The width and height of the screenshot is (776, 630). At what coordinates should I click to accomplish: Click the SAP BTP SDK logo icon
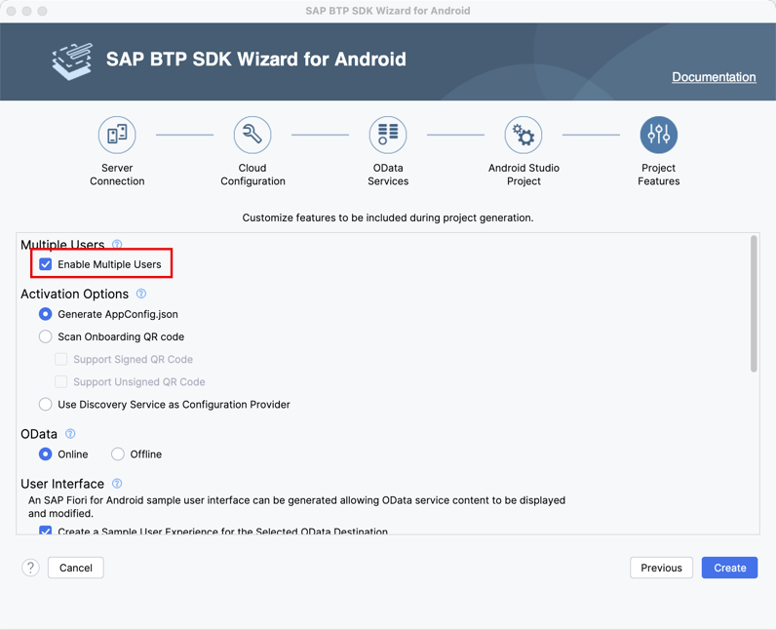pyautogui.click(x=73, y=60)
